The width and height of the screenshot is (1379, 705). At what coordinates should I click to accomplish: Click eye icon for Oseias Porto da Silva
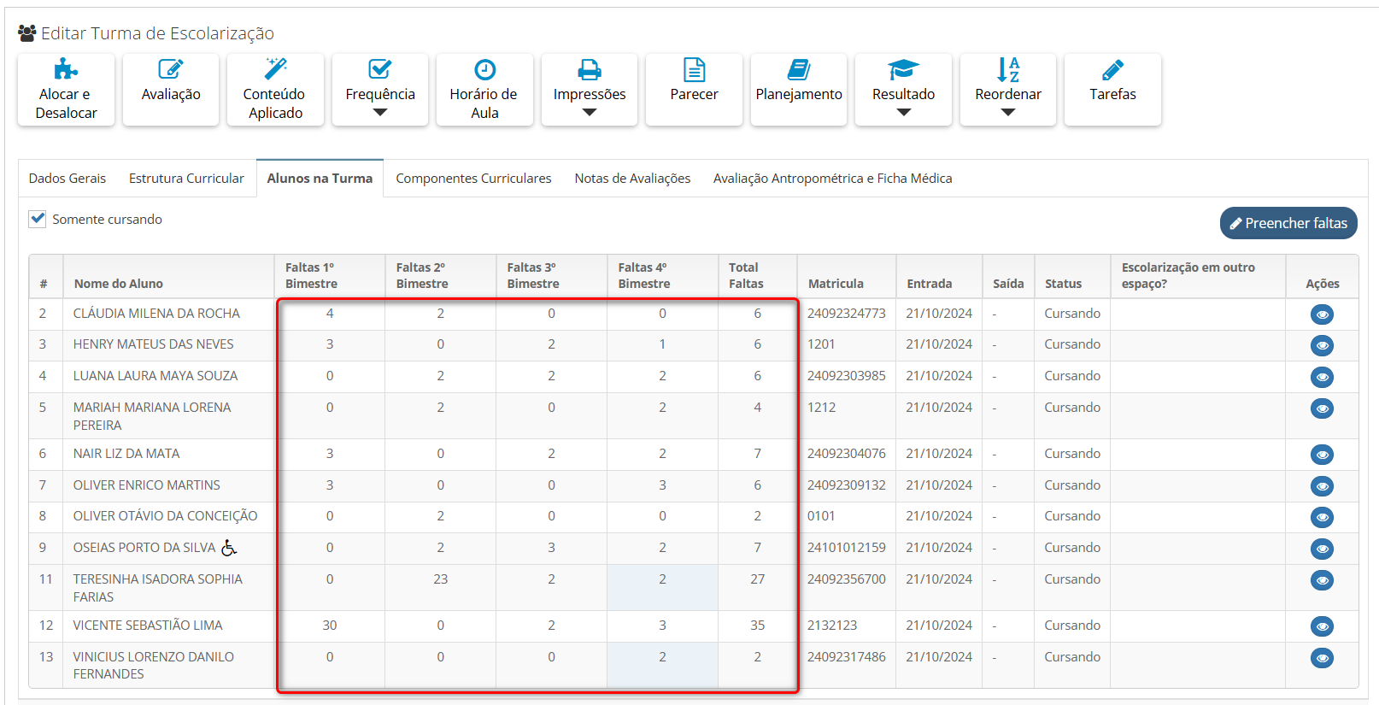tap(1322, 549)
